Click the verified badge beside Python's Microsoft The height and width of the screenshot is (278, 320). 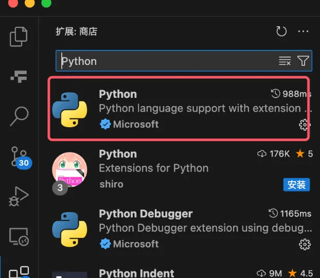click(105, 124)
